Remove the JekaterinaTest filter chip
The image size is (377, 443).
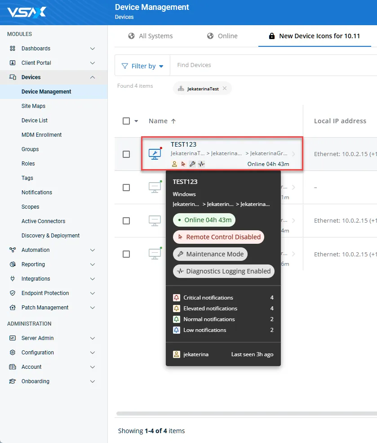point(225,89)
